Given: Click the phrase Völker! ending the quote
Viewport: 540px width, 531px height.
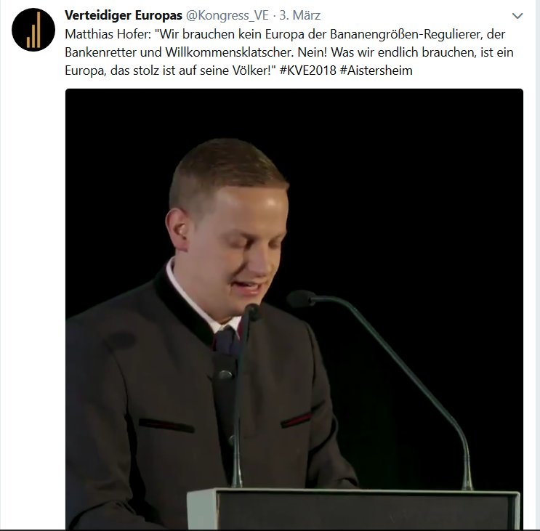Looking at the screenshot, I should point(254,70).
